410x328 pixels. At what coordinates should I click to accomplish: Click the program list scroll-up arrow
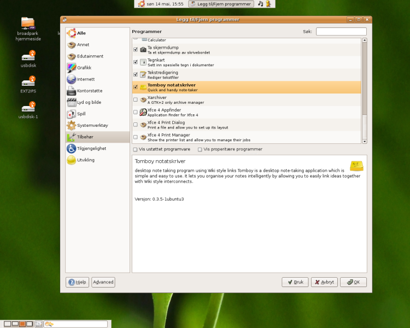click(x=365, y=40)
